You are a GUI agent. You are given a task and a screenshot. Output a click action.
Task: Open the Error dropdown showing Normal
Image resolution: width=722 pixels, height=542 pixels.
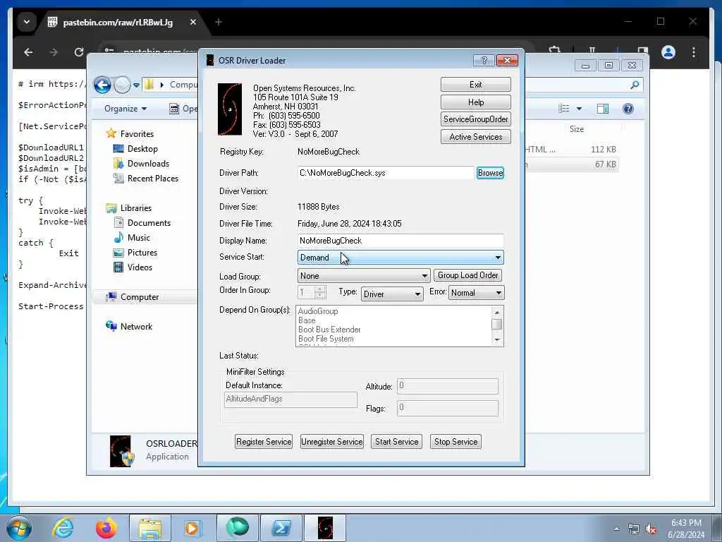click(476, 293)
